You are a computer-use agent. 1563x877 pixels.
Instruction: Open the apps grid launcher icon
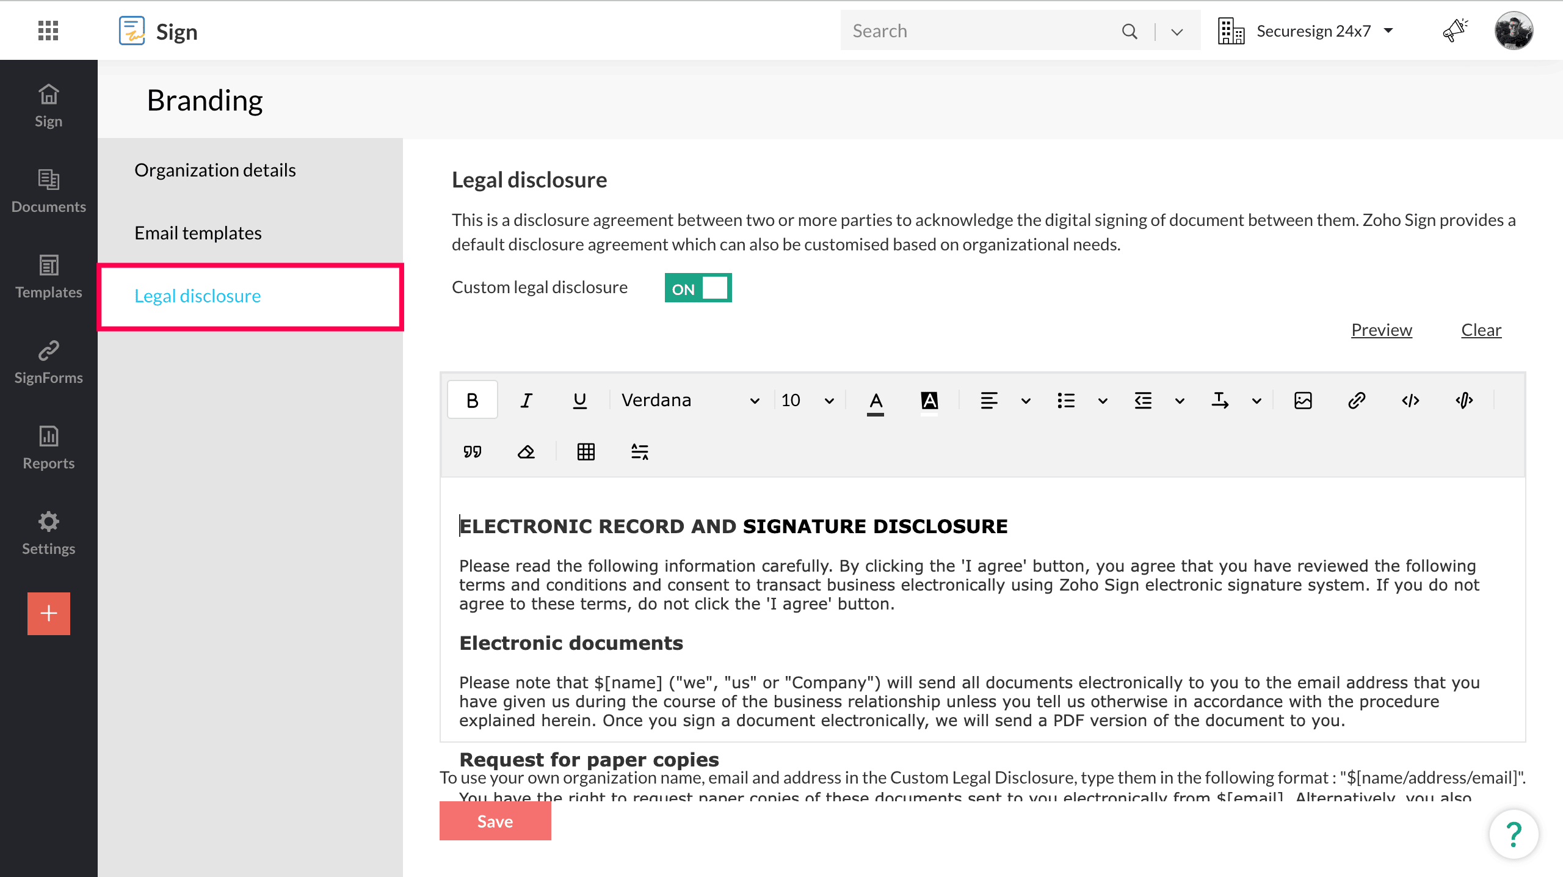click(x=48, y=31)
